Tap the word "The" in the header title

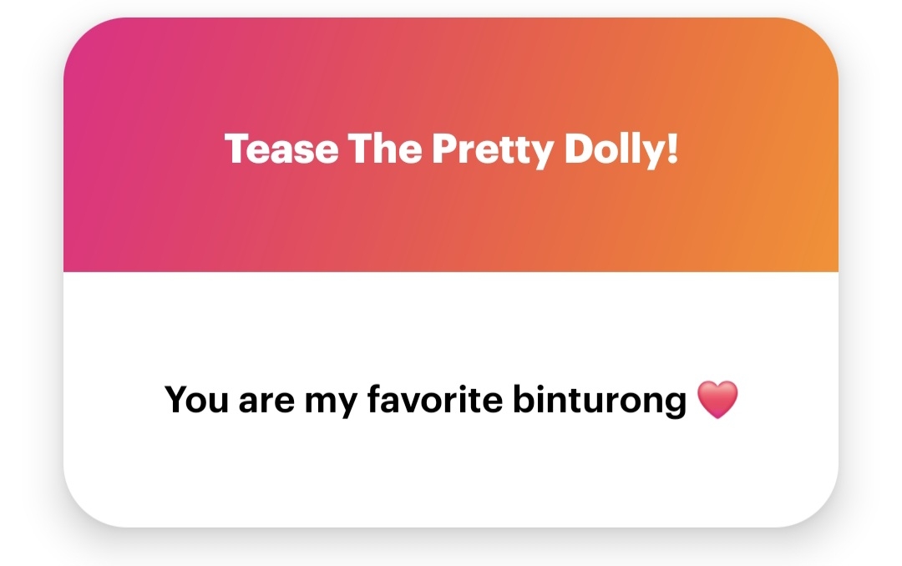pos(385,149)
